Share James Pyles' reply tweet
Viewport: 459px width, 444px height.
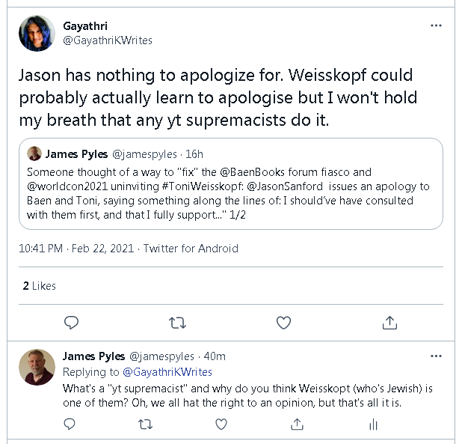[x=298, y=424]
